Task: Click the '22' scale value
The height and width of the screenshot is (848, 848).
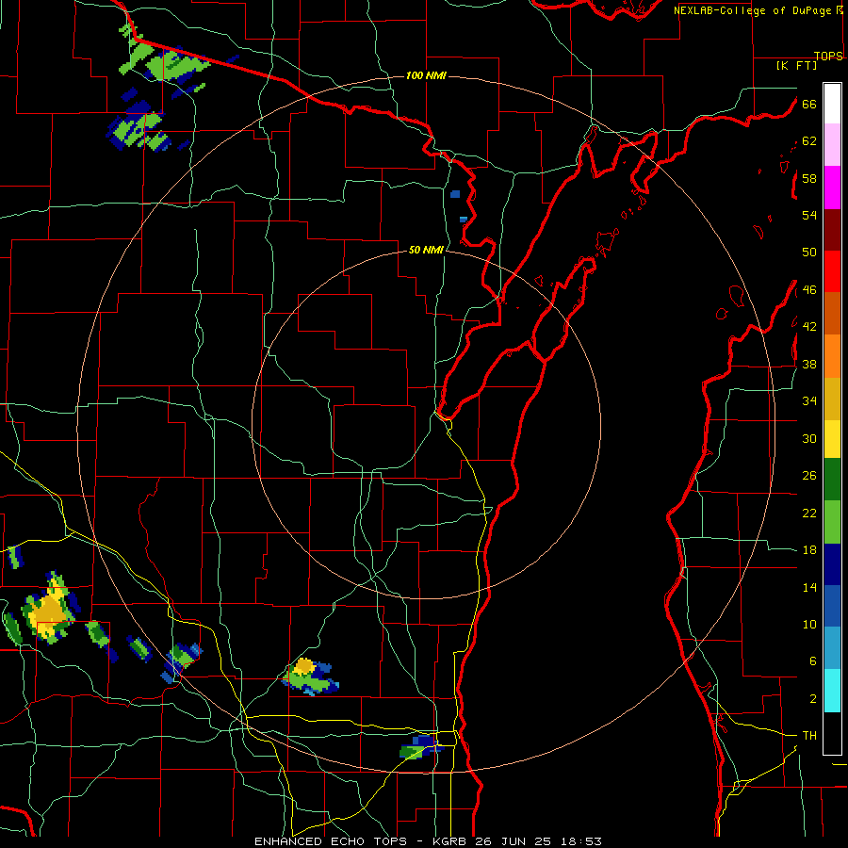Action: tap(809, 513)
